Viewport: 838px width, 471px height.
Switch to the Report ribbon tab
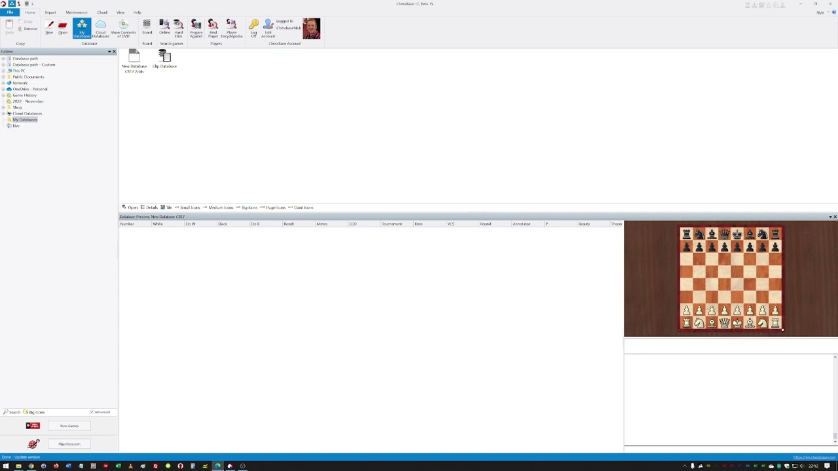point(50,12)
